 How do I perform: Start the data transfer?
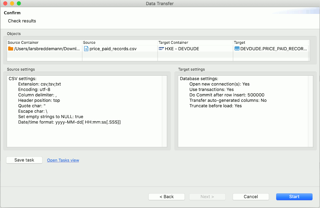(x=294, y=196)
